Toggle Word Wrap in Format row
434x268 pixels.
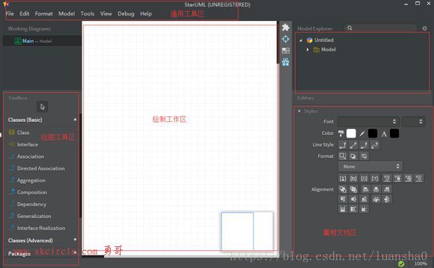[x=364, y=156]
